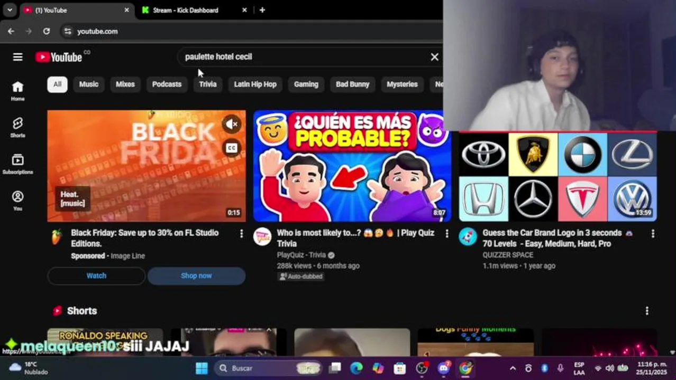Clear the search box with X
Image resolution: width=676 pixels, height=380 pixels.
[434, 57]
